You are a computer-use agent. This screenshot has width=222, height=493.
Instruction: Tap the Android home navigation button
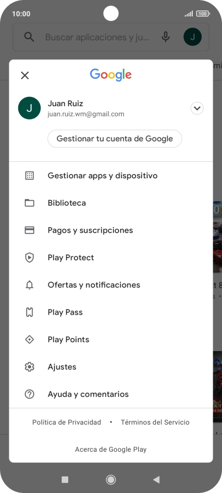click(111, 479)
